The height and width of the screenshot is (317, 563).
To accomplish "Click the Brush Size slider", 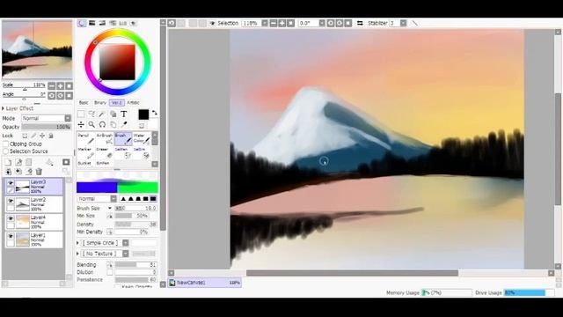I will [x=136, y=208].
